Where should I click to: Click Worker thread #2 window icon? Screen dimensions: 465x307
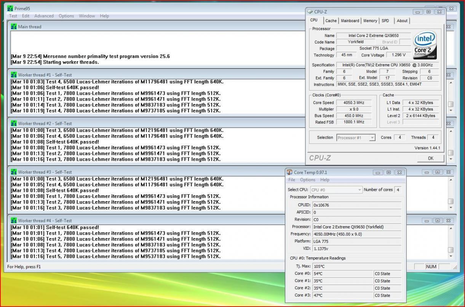(14, 123)
